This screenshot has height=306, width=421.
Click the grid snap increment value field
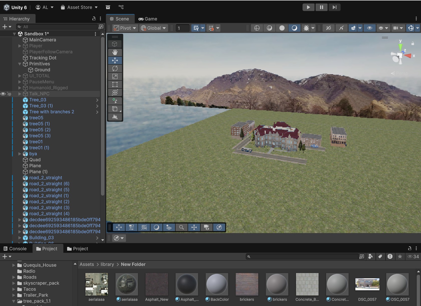point(183,28)
